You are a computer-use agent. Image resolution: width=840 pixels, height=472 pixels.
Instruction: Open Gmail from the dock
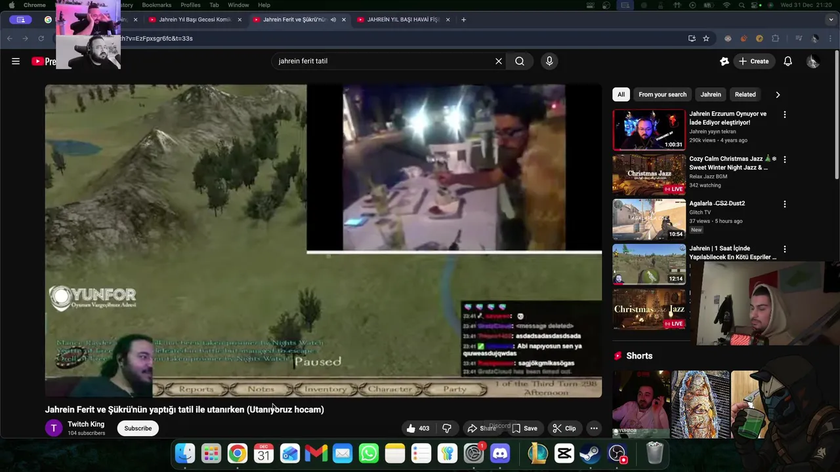point(316,453)
